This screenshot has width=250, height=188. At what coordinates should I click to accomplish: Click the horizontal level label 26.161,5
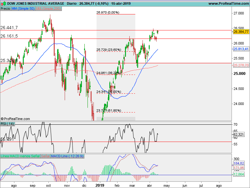tap(9, 36)
